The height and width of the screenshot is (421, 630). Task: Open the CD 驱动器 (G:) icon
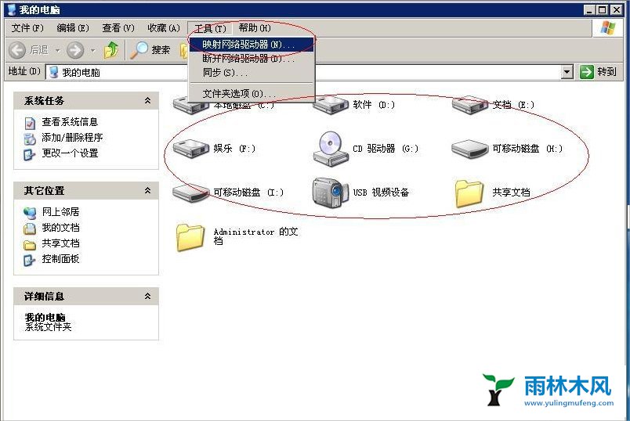(330, 148)
